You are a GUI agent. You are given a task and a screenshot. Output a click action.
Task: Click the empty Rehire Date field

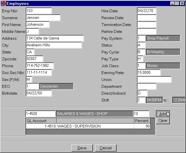pyautogui.click(x=147, y=31)
